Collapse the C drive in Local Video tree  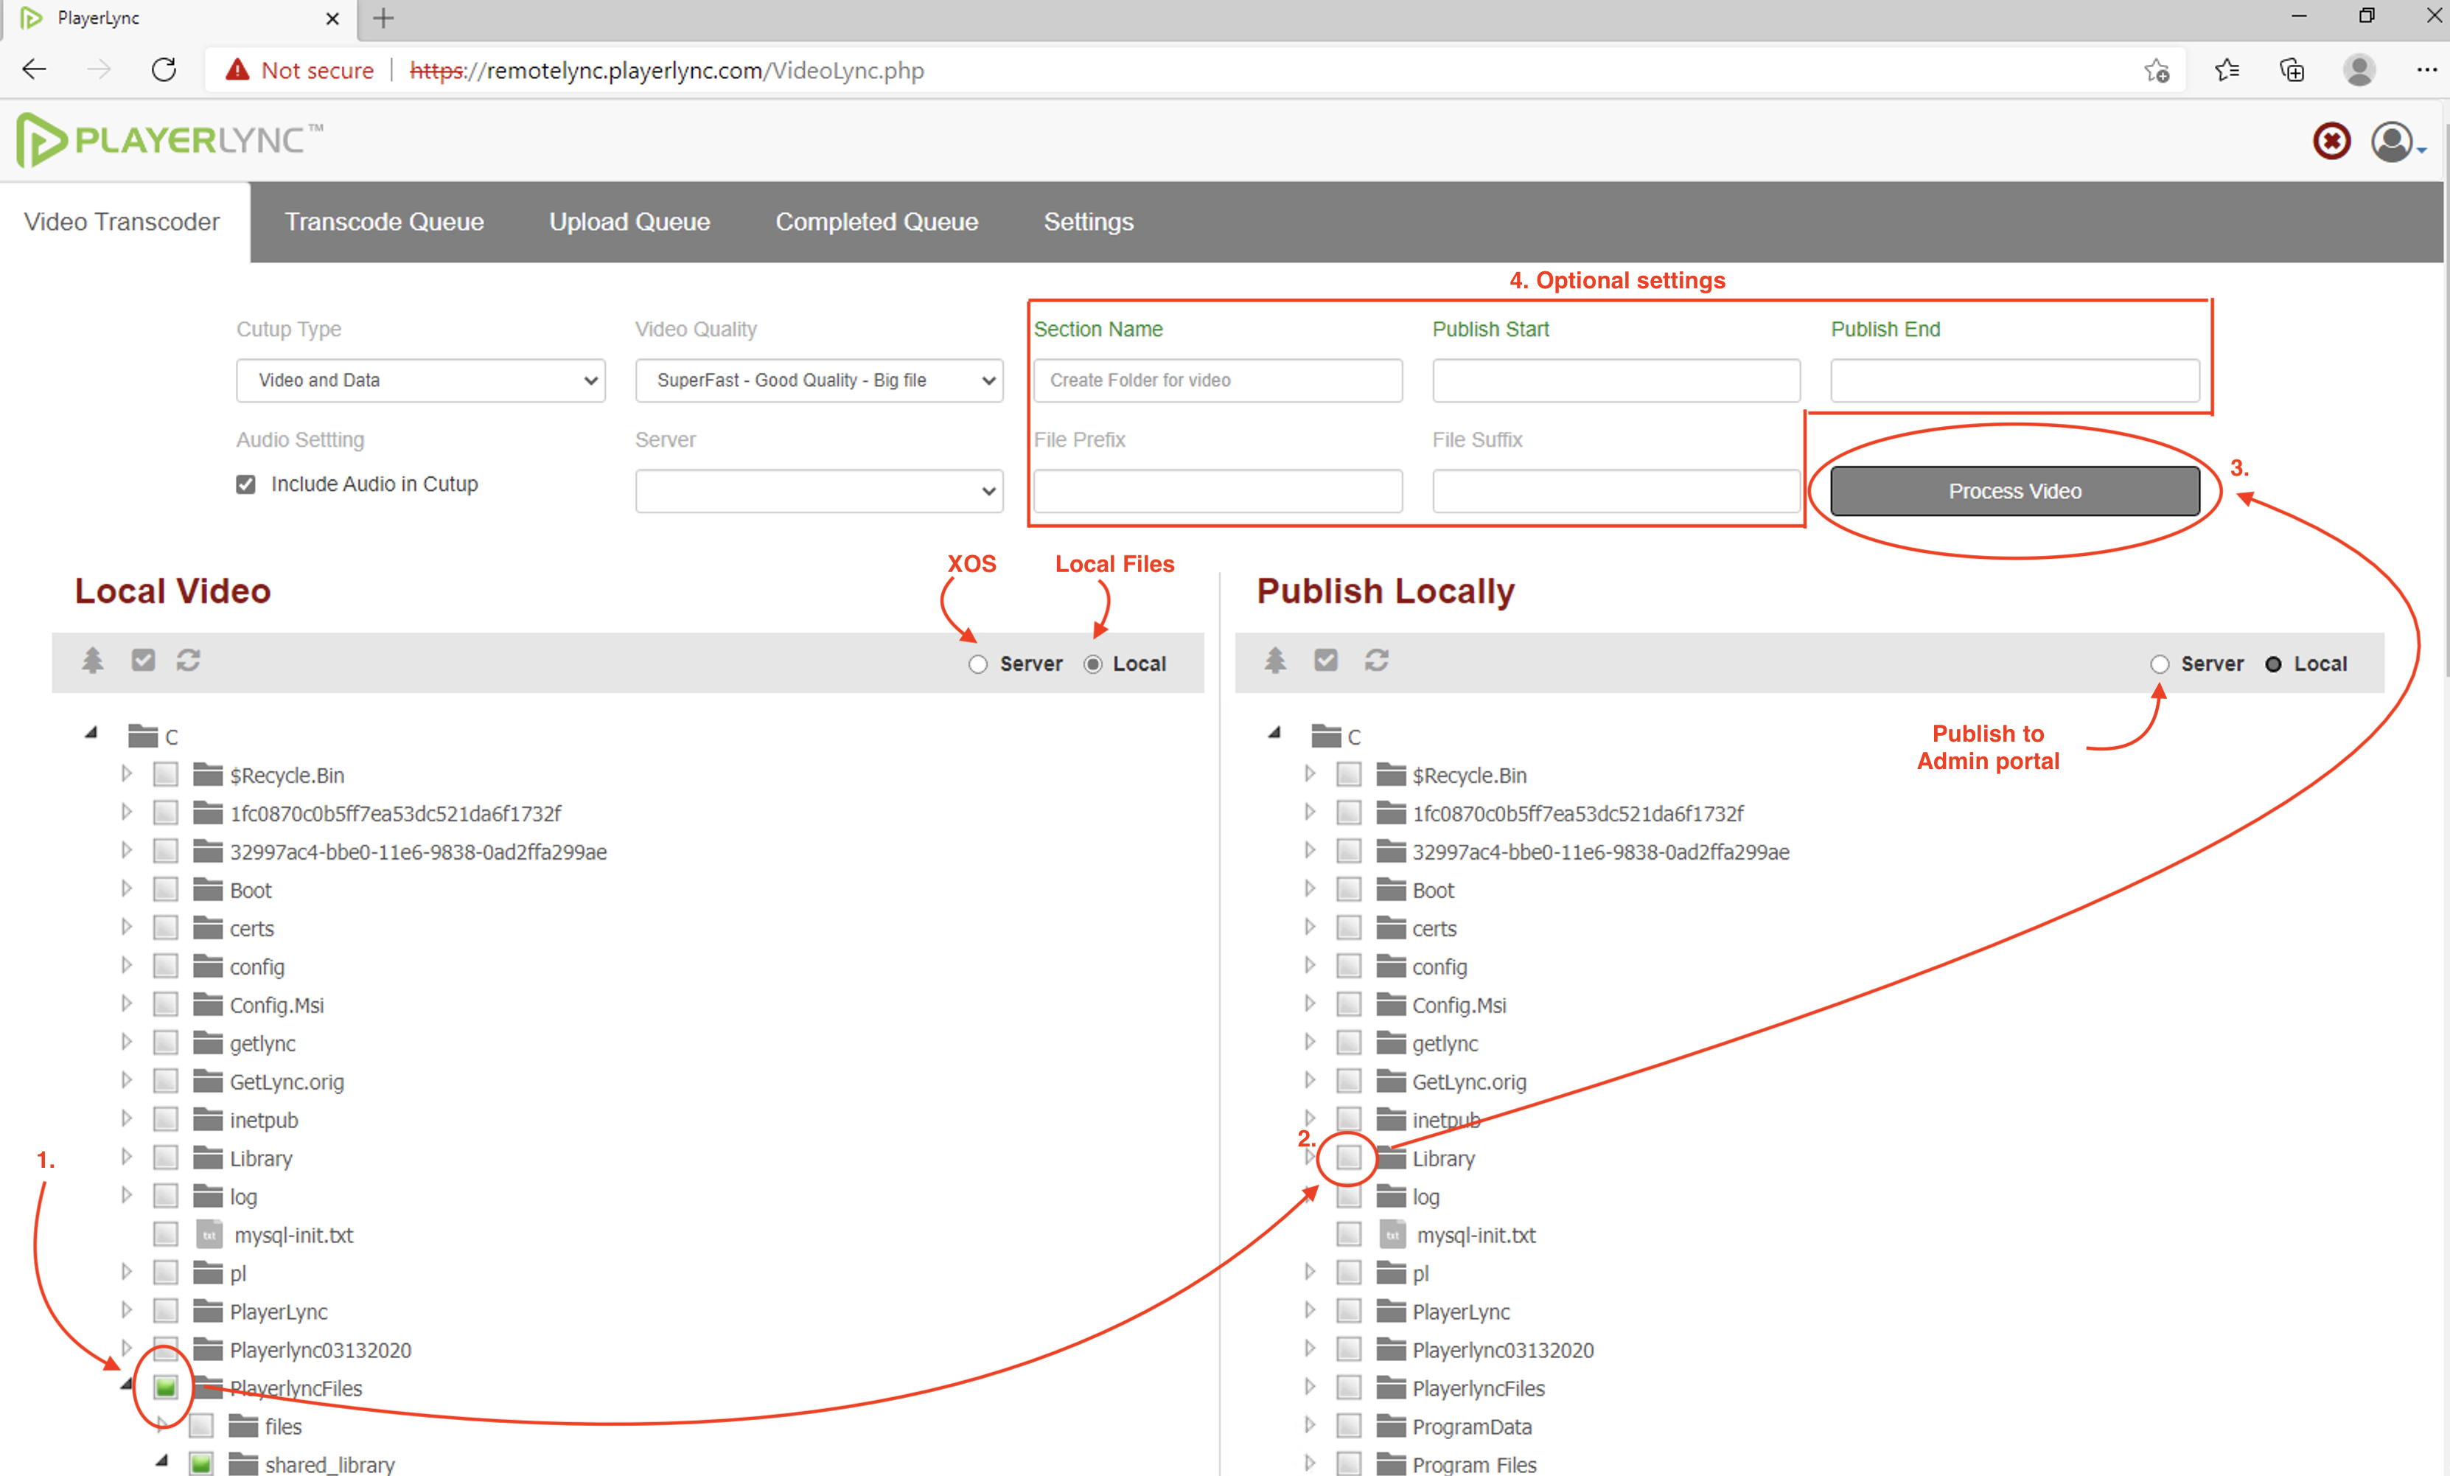pyautogui.click(x=91, y=733)
